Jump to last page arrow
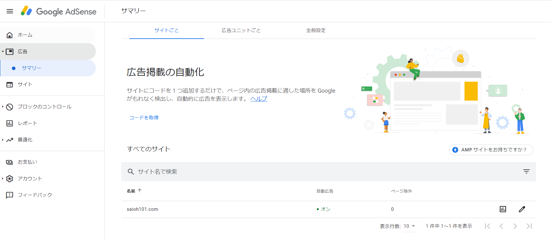The width and height of the screenshot is (552, 240). click(529, 226)
